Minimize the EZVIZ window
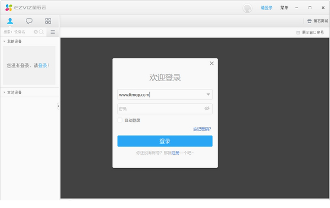 (x=296, y=8)
